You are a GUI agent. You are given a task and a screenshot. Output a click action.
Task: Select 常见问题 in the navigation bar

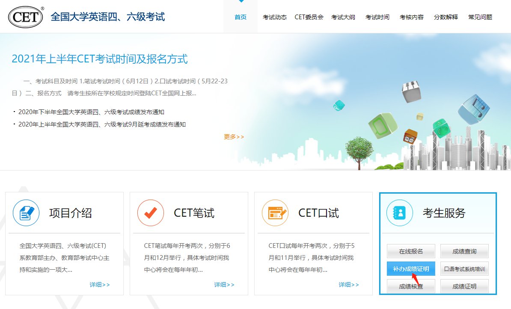point(480,17)
